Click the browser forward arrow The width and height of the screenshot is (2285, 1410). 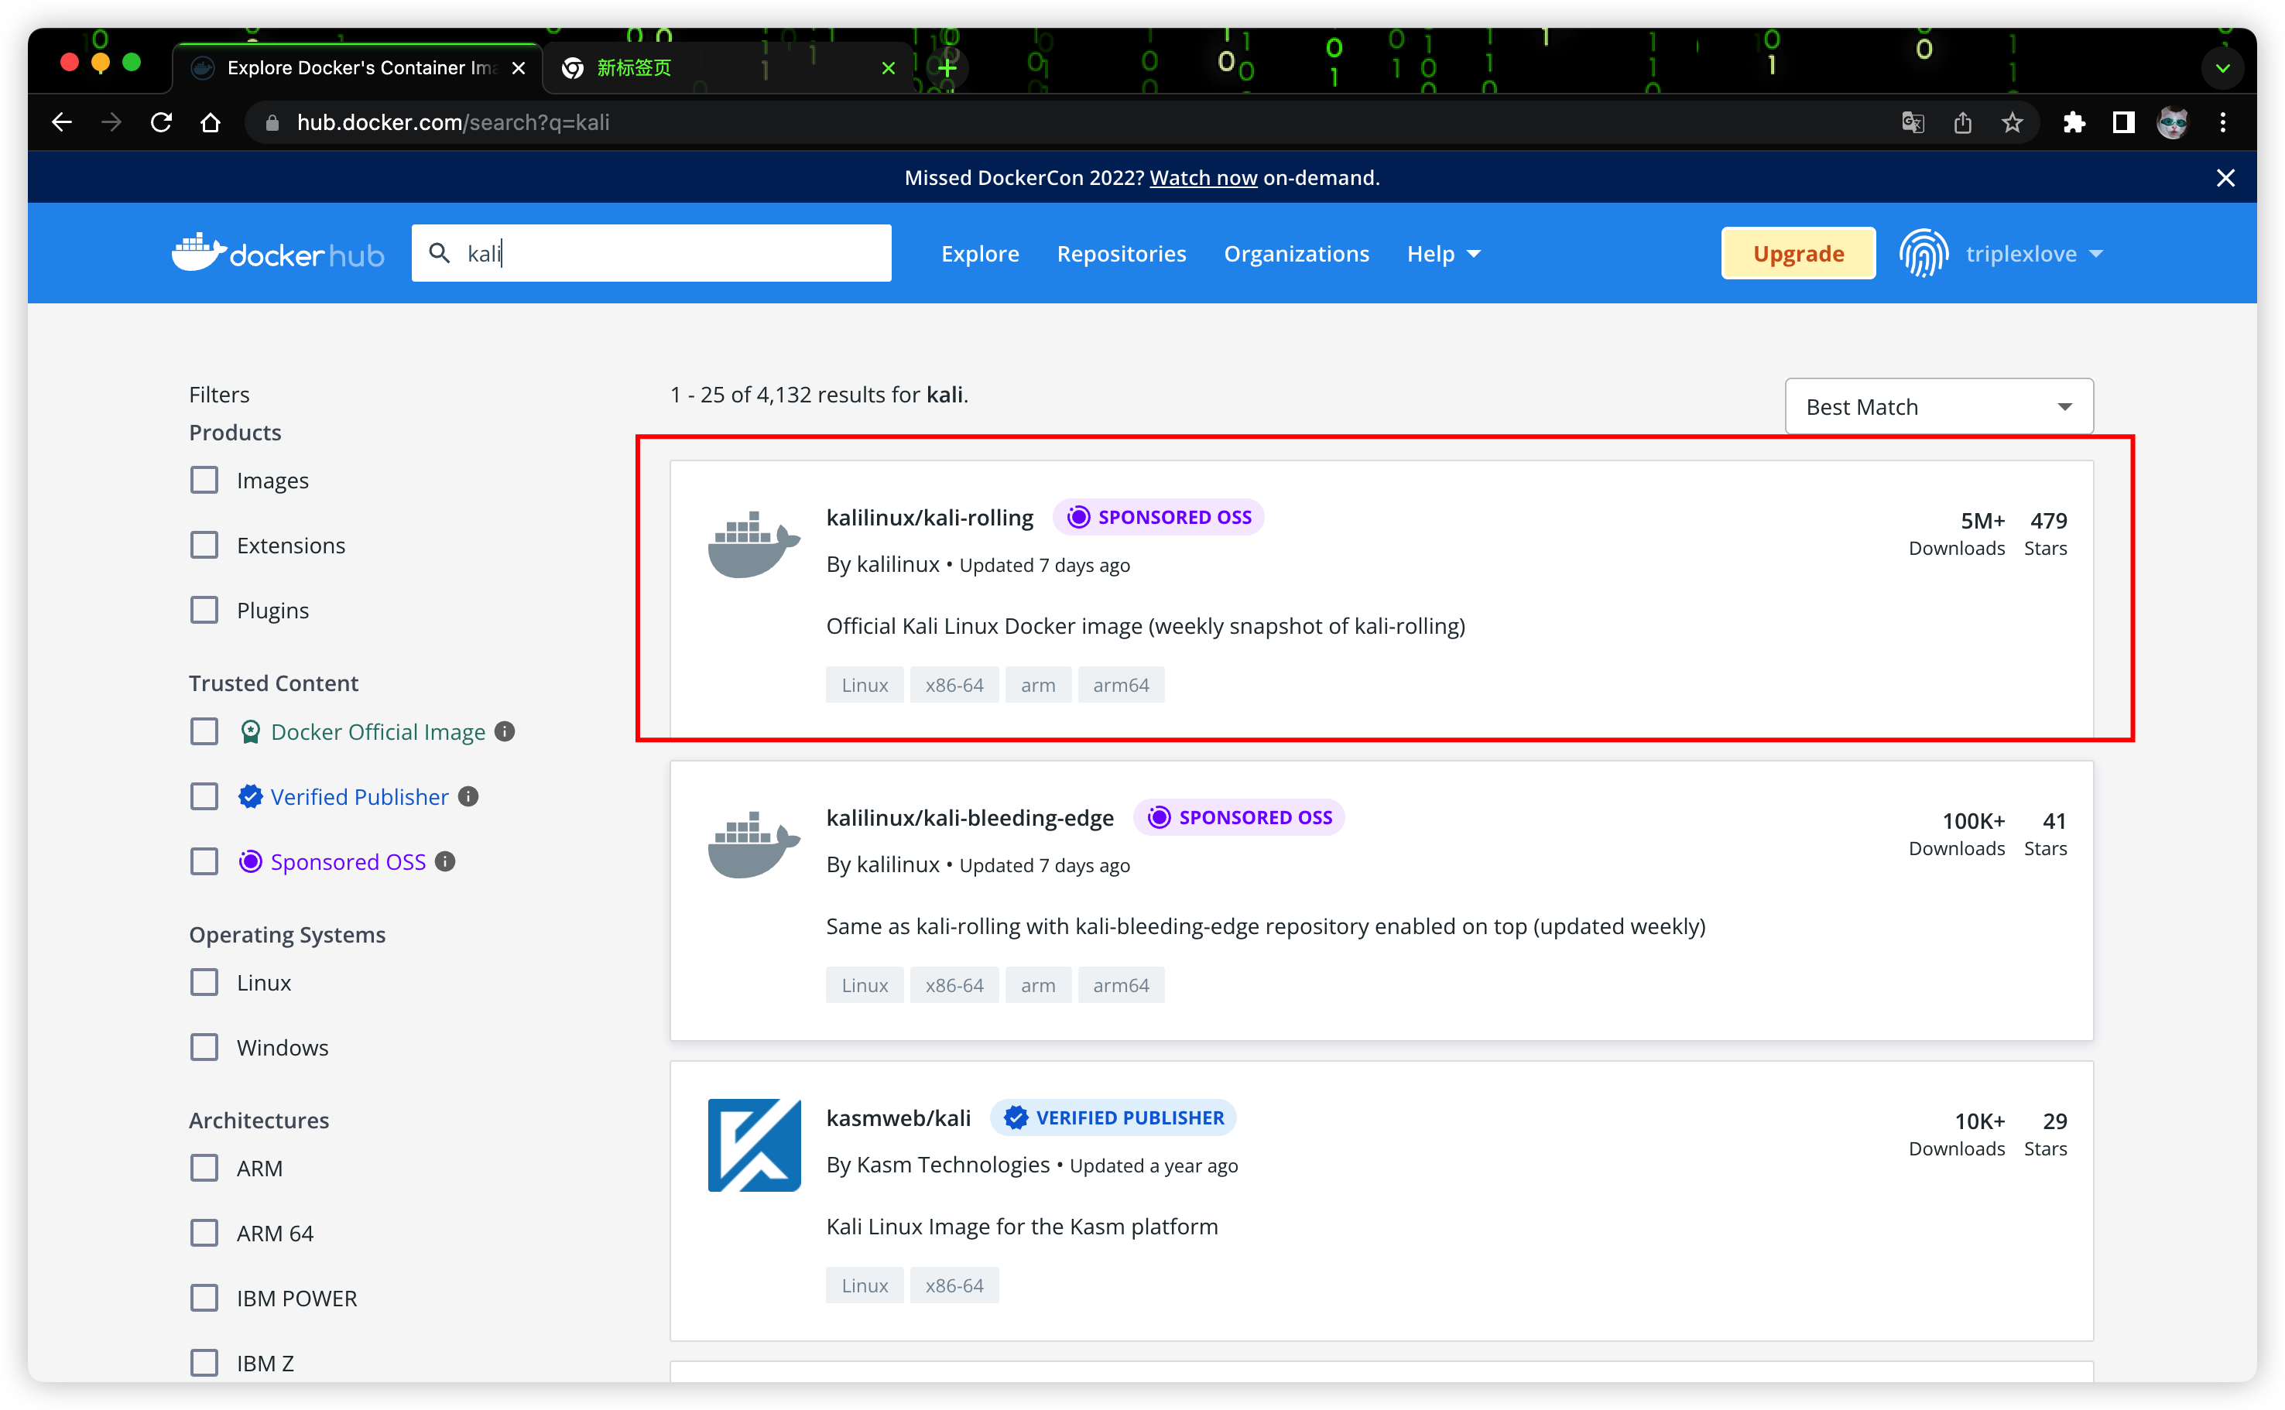click(111, 122)
